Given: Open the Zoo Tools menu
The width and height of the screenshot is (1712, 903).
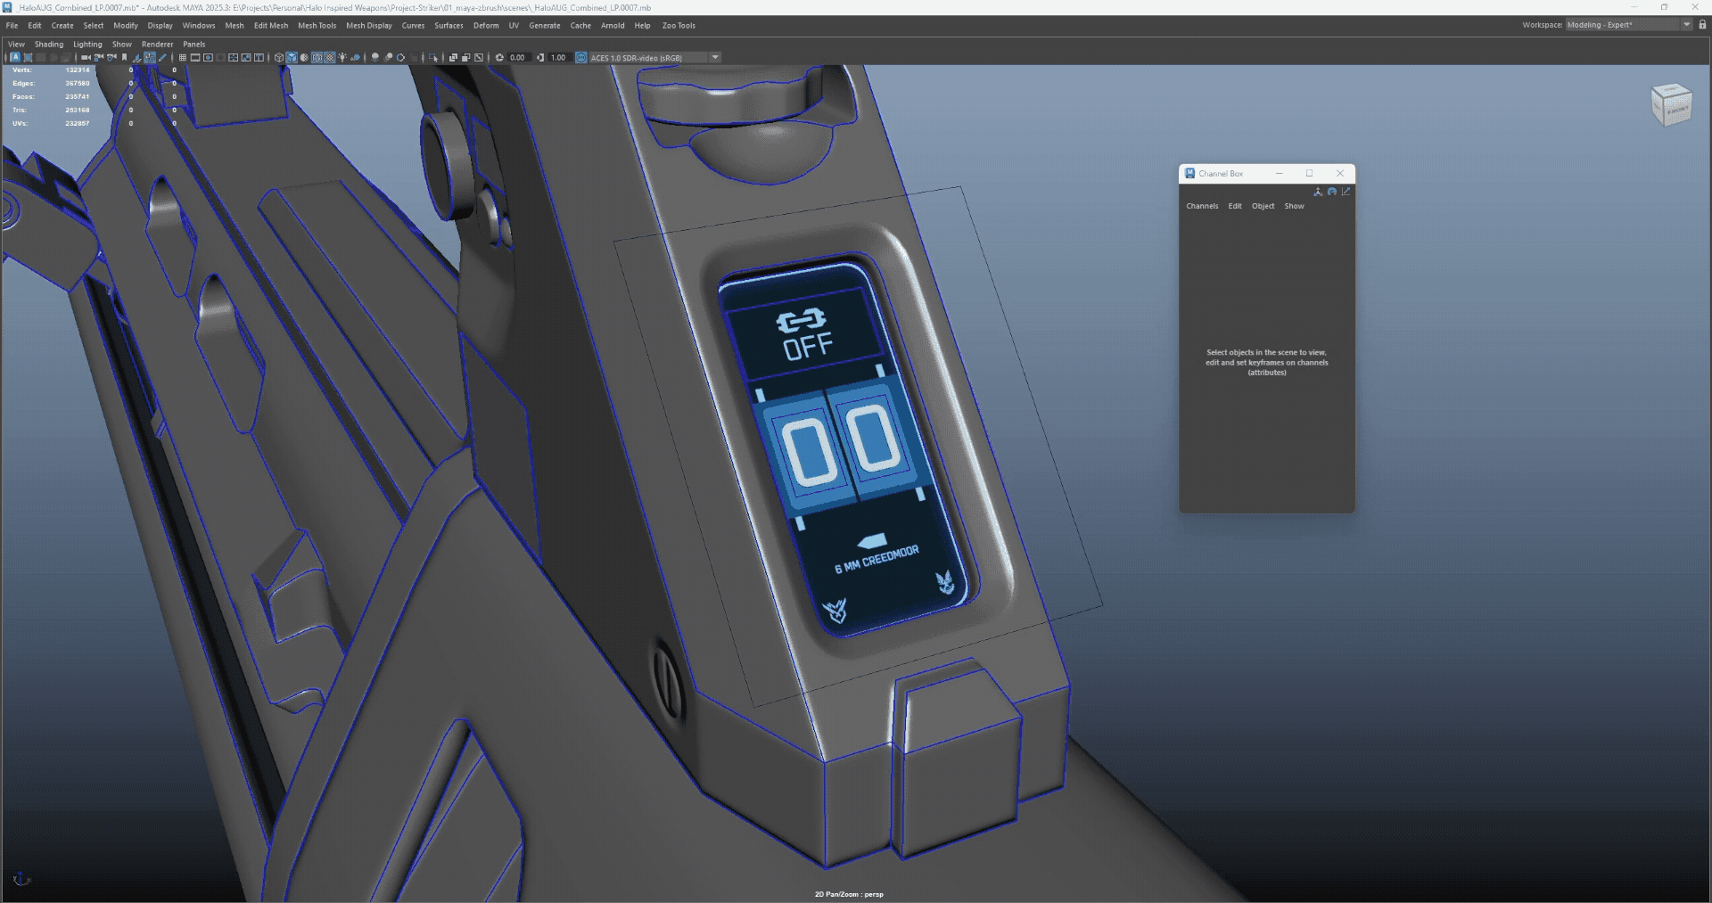Looking at the screenshot, I should [679, 26].
